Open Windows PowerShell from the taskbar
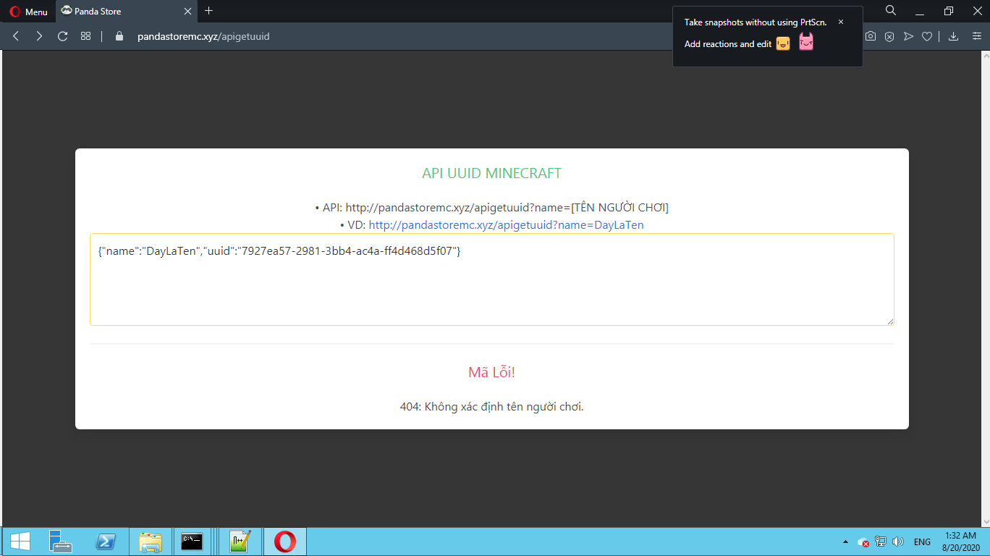The width and height of the screenshot is (990, 556). tap(106, 542)
